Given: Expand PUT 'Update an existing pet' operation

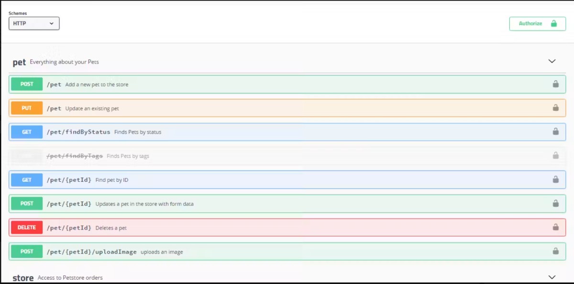Looking at the screenshot, I should pos(287,108).
